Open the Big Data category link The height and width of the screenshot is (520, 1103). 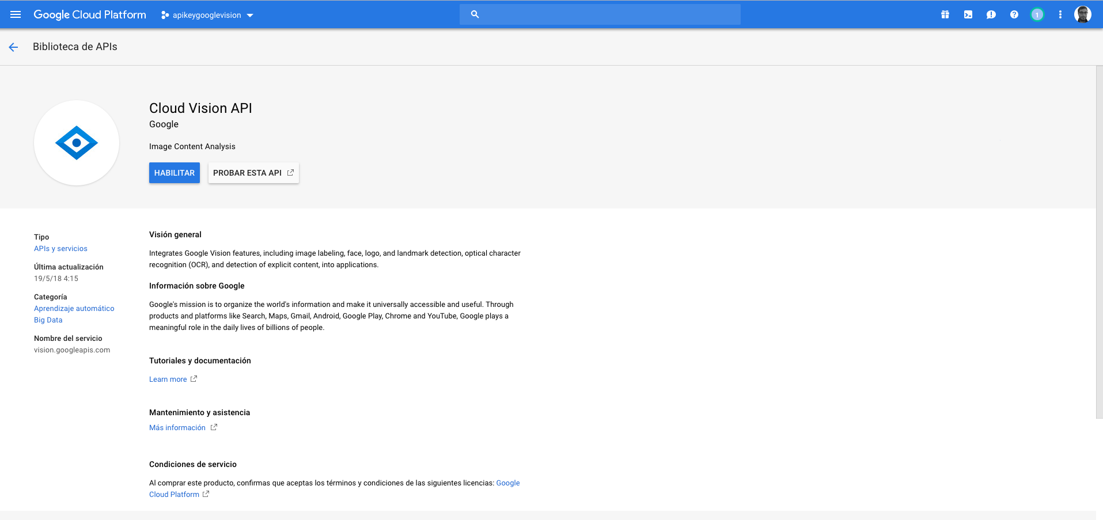point(48,320)
